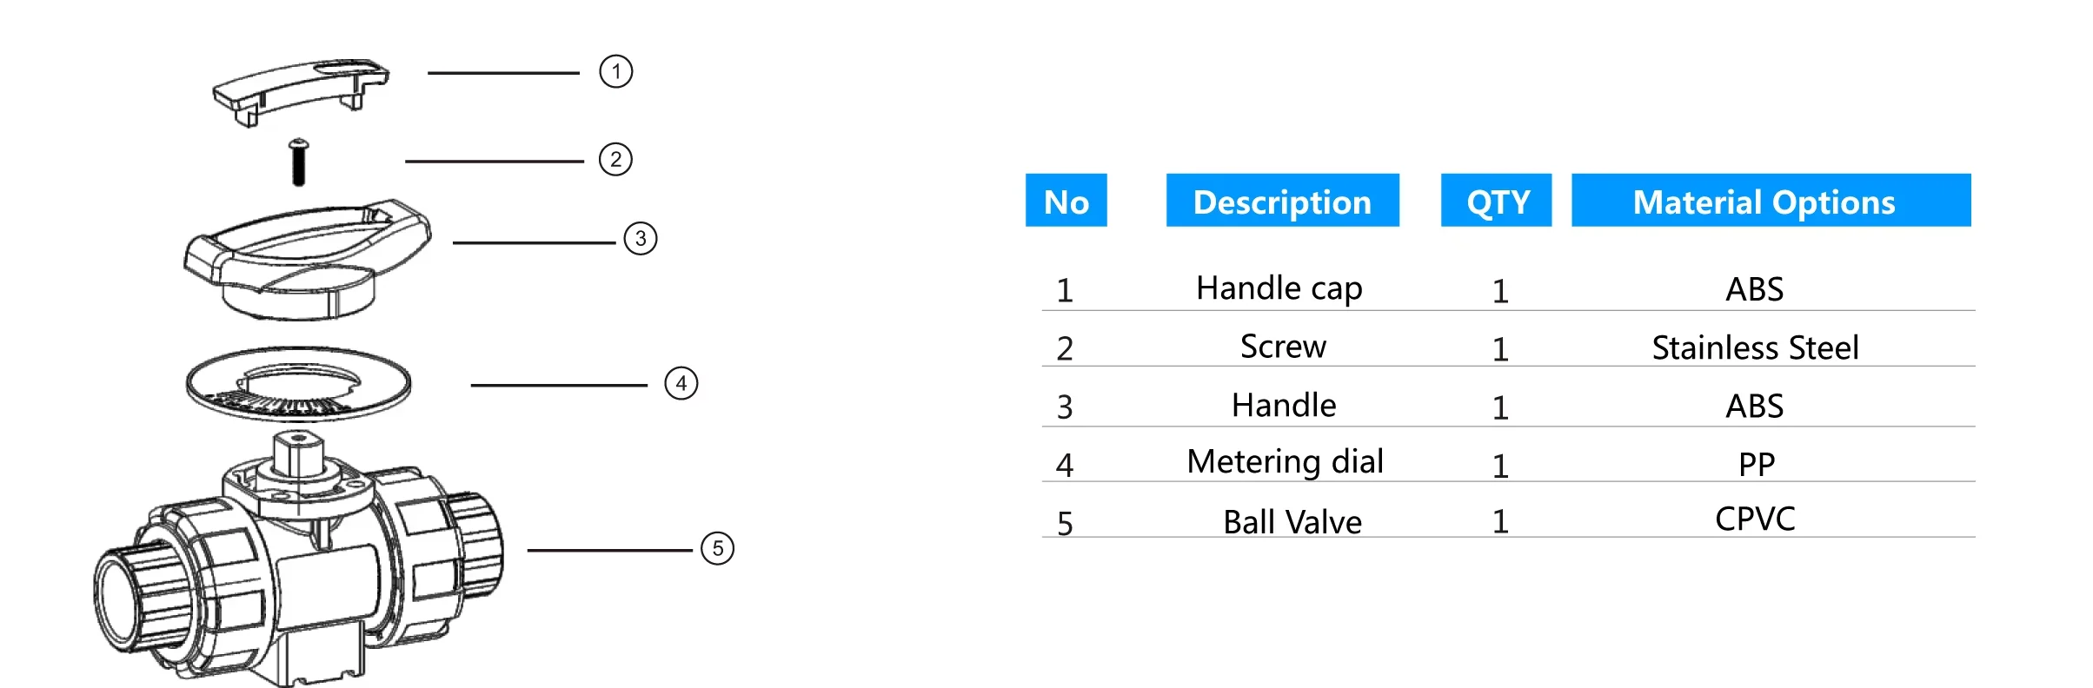Select the "Description" column header
Viewport: 2093px width, 688px height.
coord(1282,201)
